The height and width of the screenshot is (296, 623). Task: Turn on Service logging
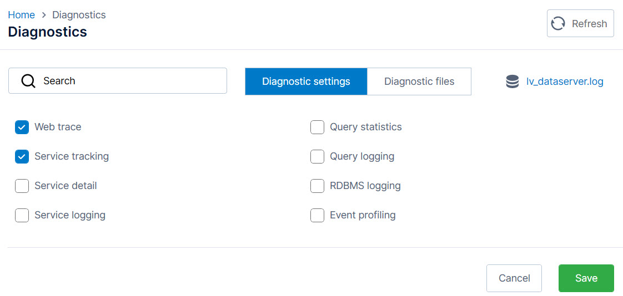[x=22, y=216]
